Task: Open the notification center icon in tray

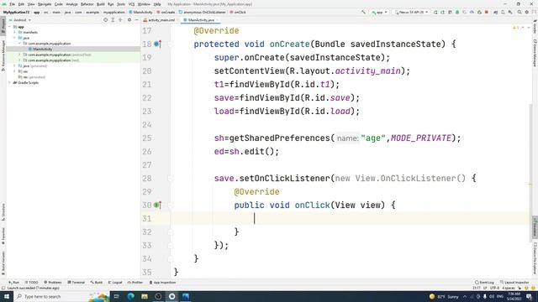Action: 529,296
